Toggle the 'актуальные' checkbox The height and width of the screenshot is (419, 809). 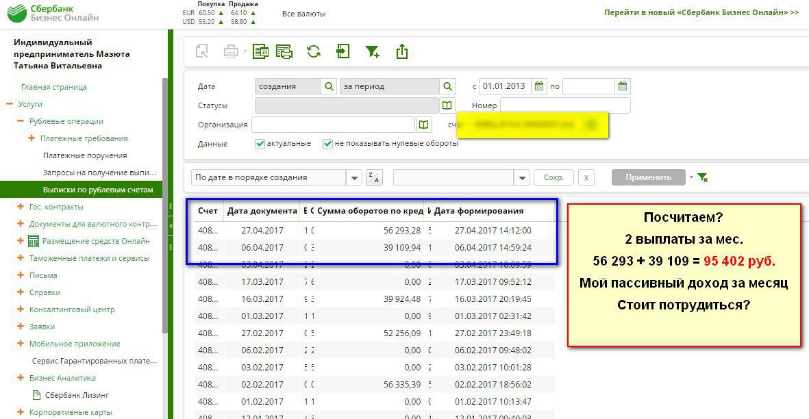[260, 144]
